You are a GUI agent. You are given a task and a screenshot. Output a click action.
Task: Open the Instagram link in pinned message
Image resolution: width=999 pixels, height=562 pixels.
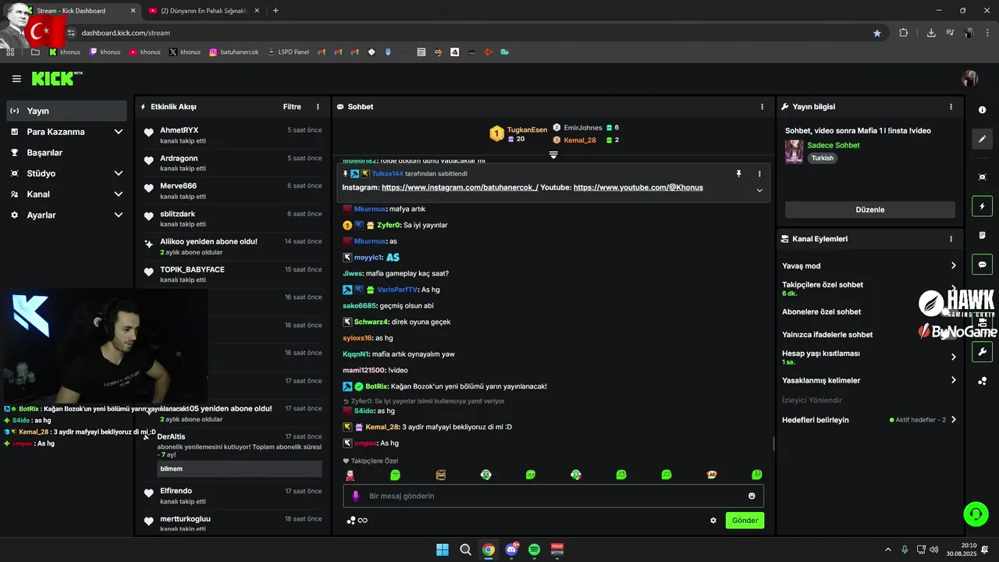click(460, 187)
